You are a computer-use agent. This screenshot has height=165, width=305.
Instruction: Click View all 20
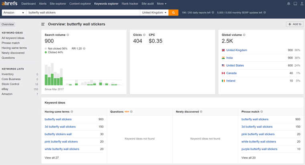coord(248,158)
